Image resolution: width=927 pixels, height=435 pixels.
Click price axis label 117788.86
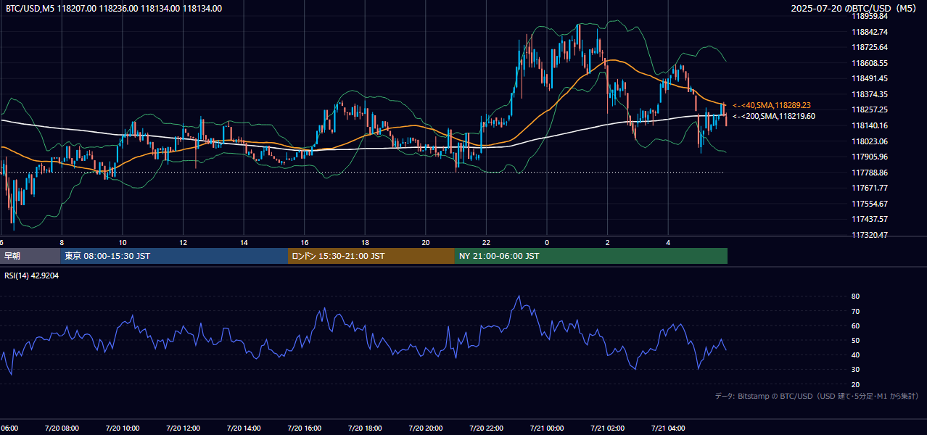point(870,173)
